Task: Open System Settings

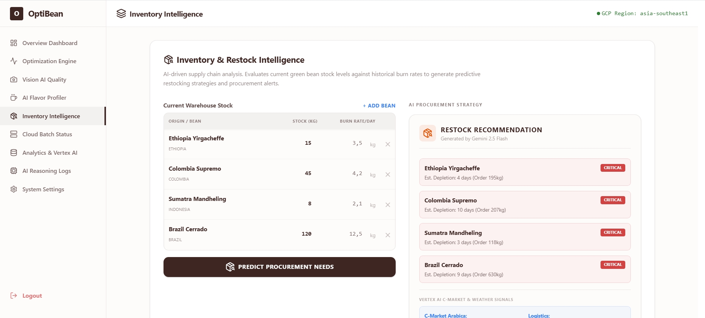Action: 53,189
